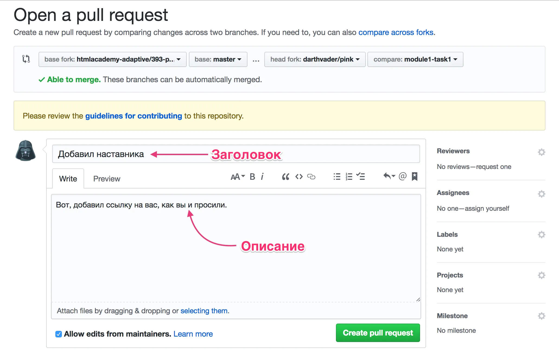Viewport: 559px width, 358px height.
Task: Select the Write tab
Action: 68,179
